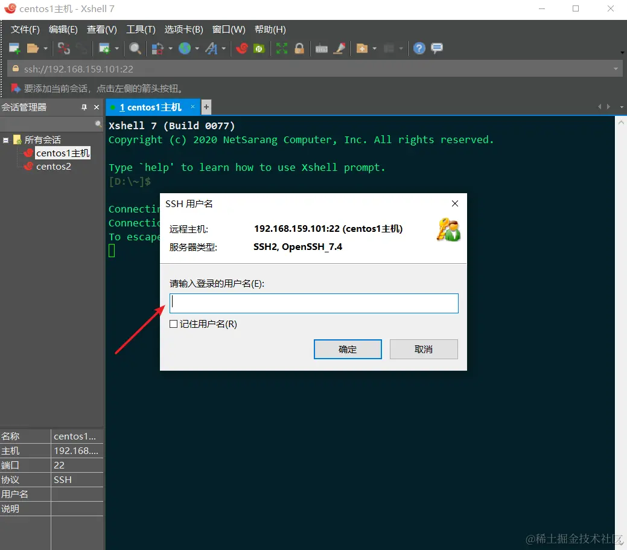Expand the folder-plus dropdown arrow
This screenshot has height=550, width=627.
[x=374, y=48]
